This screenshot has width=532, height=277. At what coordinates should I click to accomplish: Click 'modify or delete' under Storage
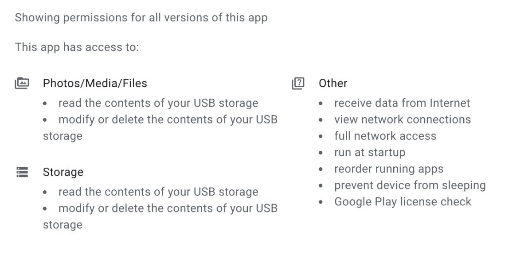pos(168,208)
